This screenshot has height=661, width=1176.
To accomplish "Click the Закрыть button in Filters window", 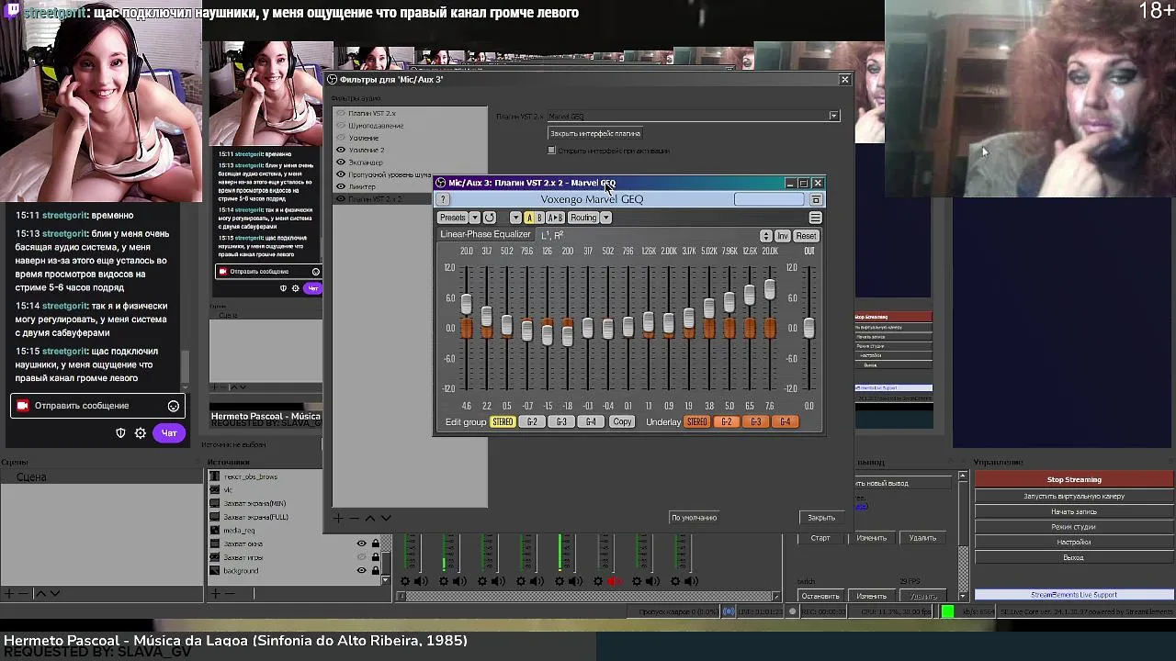I will (x=821, y=518).
